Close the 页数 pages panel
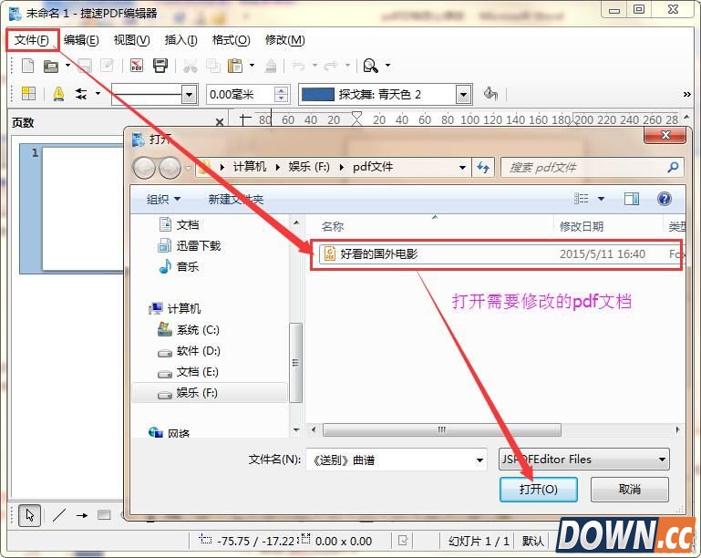 tap(220, 122)
